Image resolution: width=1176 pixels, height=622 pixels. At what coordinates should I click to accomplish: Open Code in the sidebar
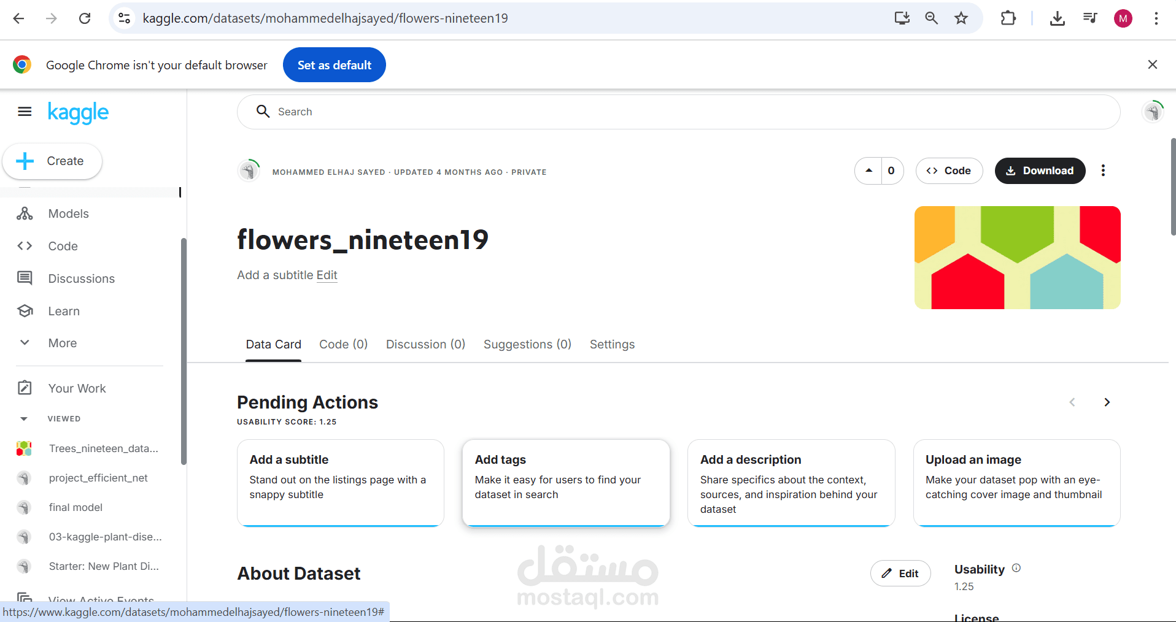(63, 246)
